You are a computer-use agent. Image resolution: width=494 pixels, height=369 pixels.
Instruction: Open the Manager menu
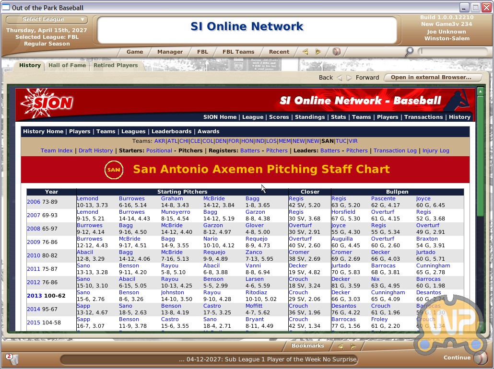[170, 52]
